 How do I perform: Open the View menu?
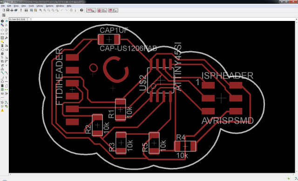pos(24,6)
